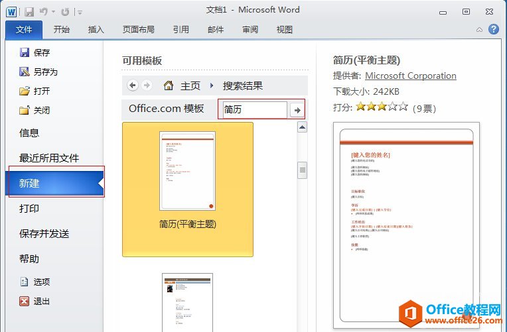Click 打开 in the backstage menu
This screenshot has width=507, height=332.
coord(35,91)
